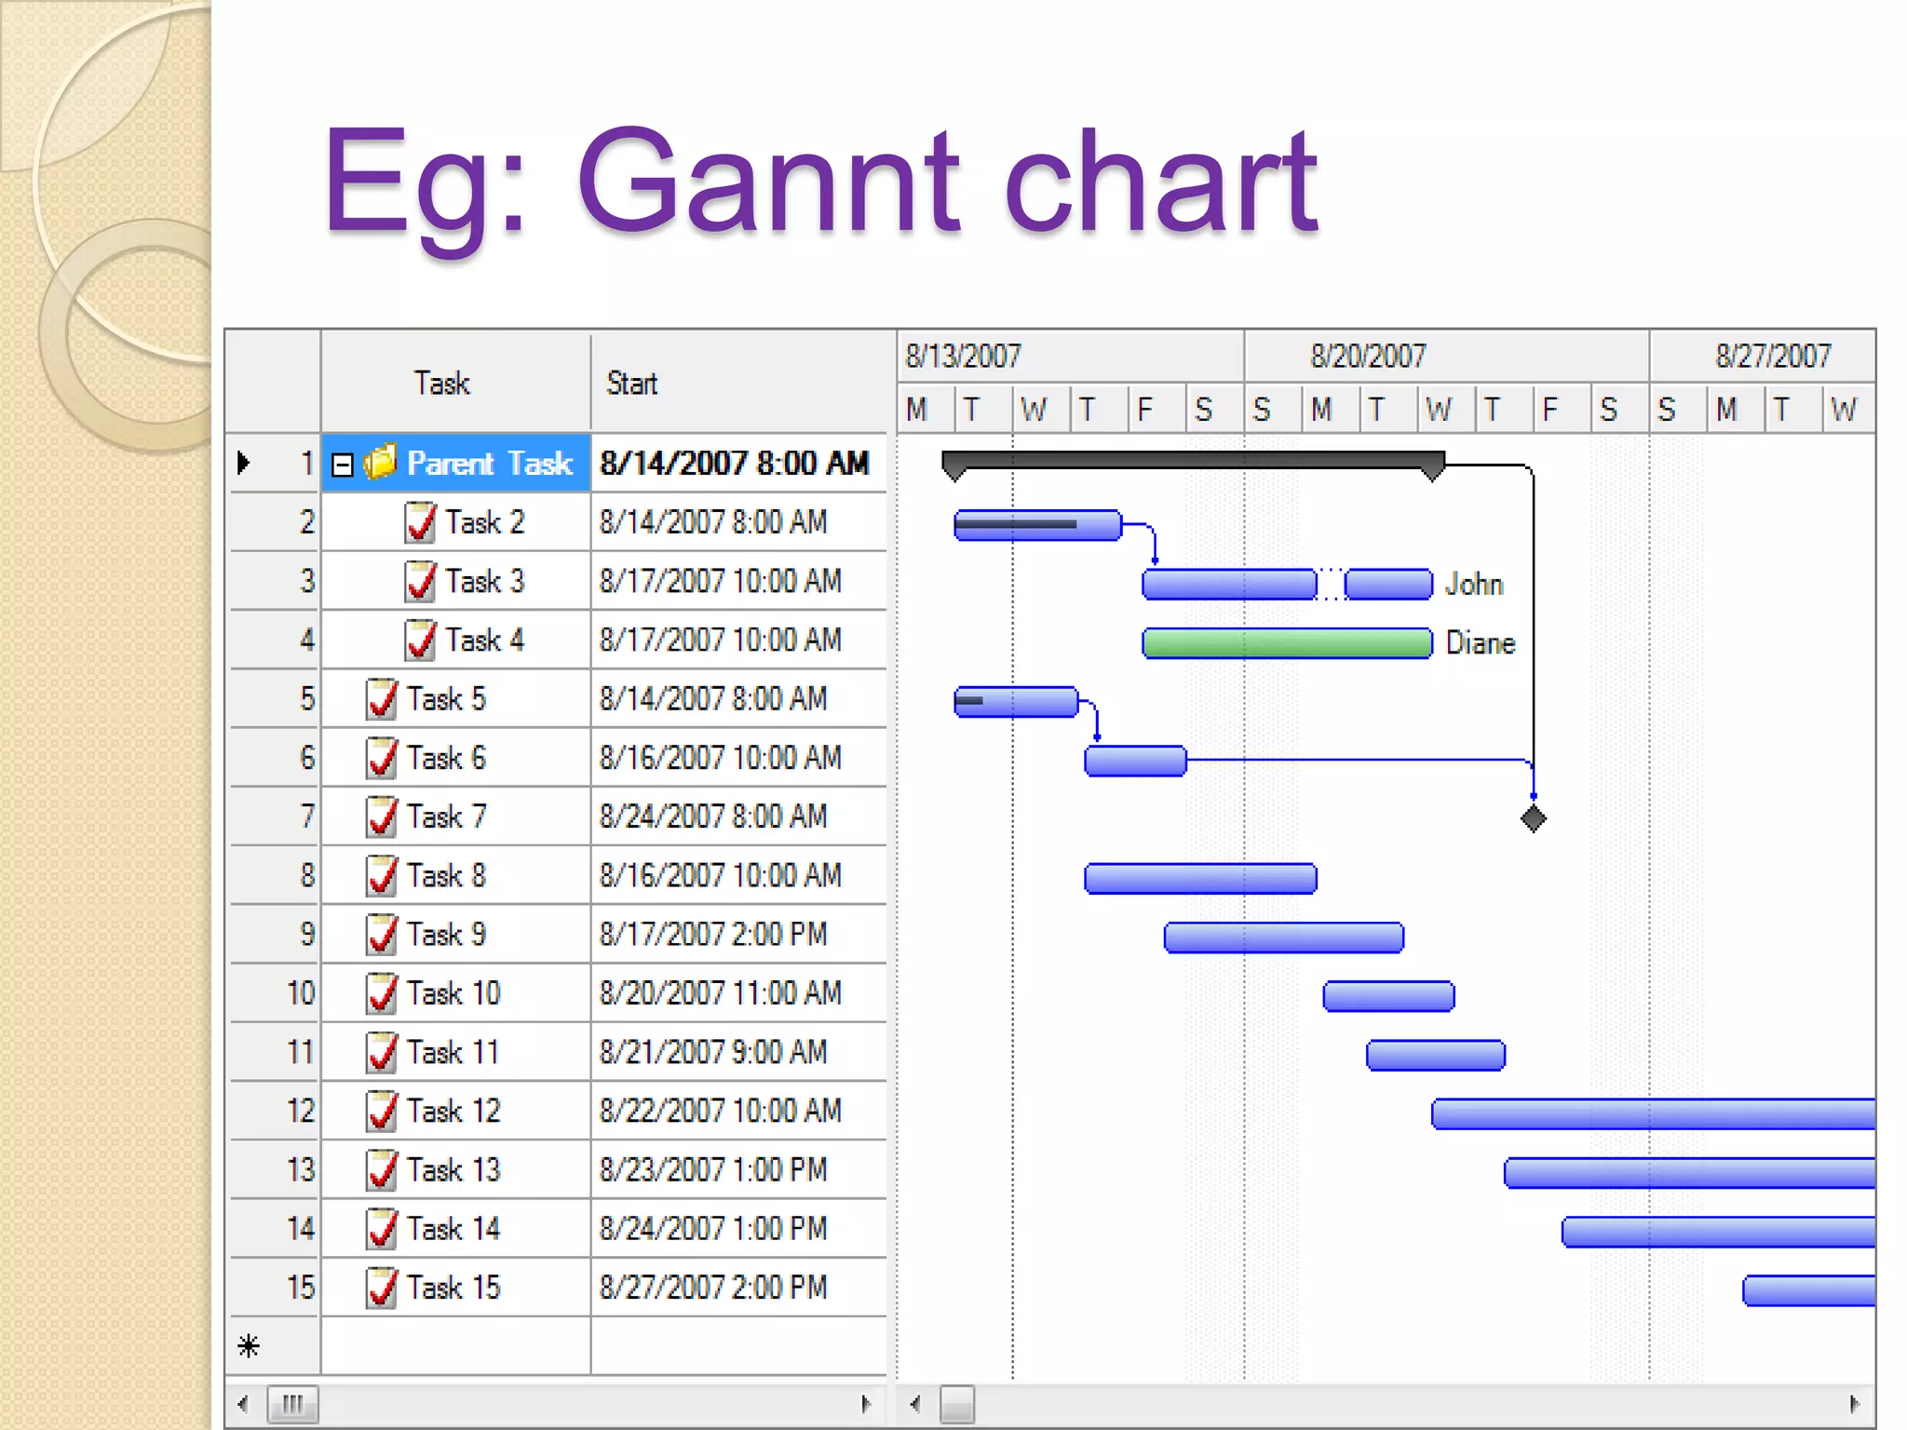Image resolution: width=1907 pixels, height=1430 pixels.
Task: Click the grid scrollbar right arrow
Action: [x=866, y=1404]
